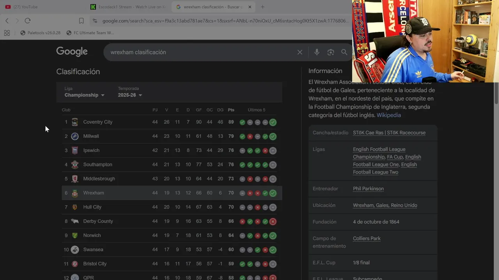Click the magnifier search icon
The height and width of the screenshot is (280, 499).
(344, 52)
